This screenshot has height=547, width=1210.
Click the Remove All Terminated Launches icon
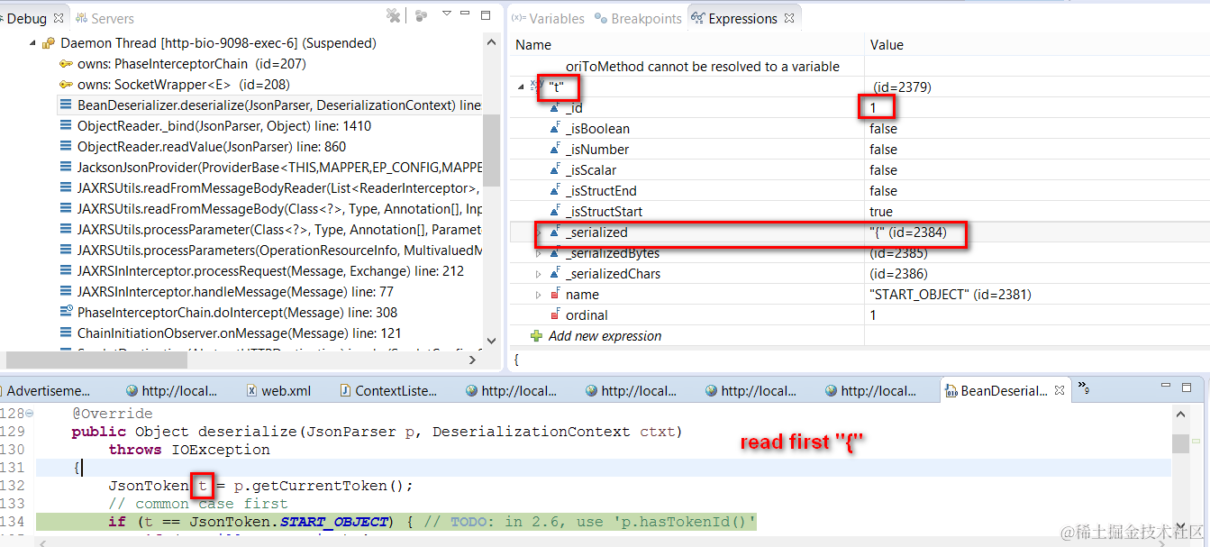coord(393,15)
